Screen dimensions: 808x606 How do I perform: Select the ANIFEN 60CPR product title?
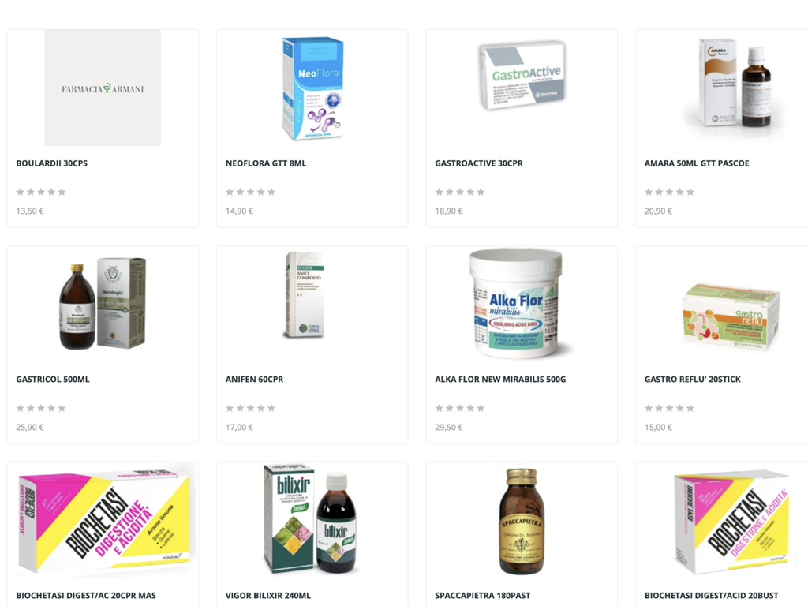255,380
